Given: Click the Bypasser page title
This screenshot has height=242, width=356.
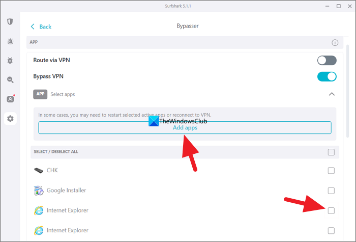Looking at the screenshot, I should pyautogui.click(x=188, y=26).
